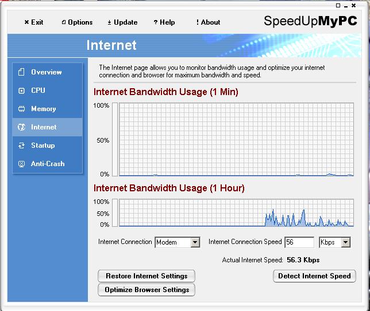Click the Internet globe icon
Image resolution: width=370 pixels, height=311 pixels.
(x=21, y=127)
